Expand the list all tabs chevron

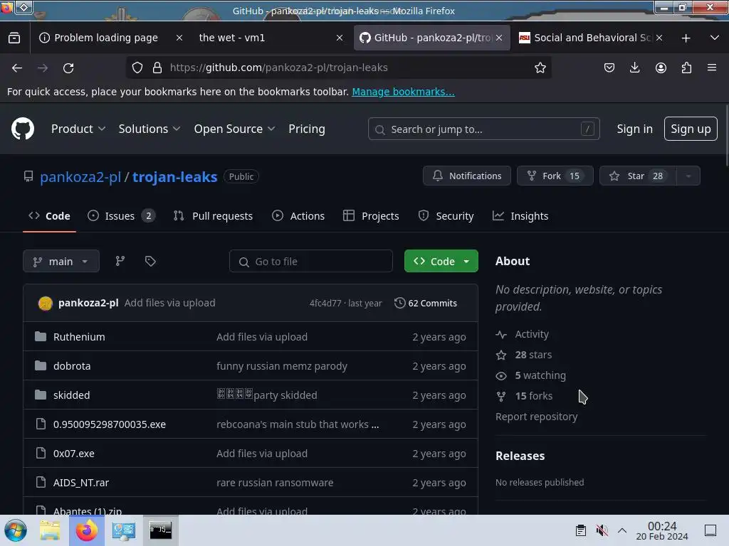coord(715,38)
